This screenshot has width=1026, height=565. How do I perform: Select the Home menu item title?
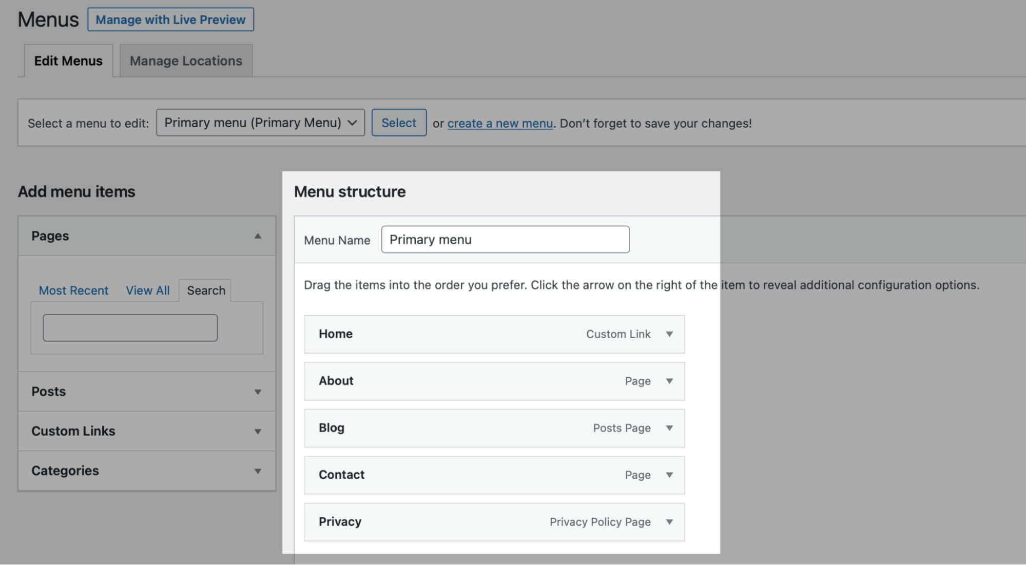point(336,334)
